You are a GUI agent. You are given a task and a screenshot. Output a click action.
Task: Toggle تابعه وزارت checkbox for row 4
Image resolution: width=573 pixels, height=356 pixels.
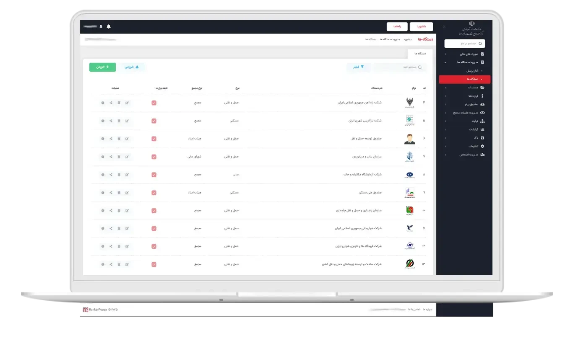(154, 103)
